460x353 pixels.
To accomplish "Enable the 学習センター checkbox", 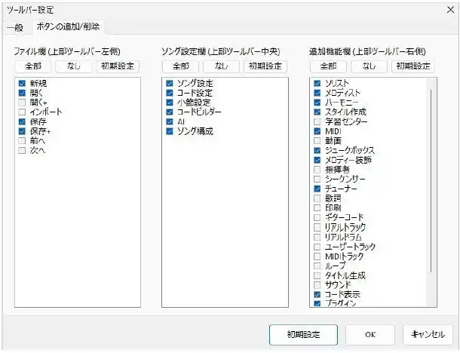I will pos(317,121).
